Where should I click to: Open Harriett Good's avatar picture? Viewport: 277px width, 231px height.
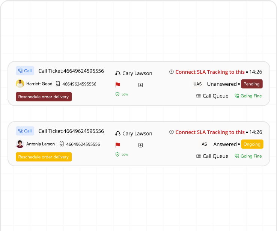coord(20,84)
